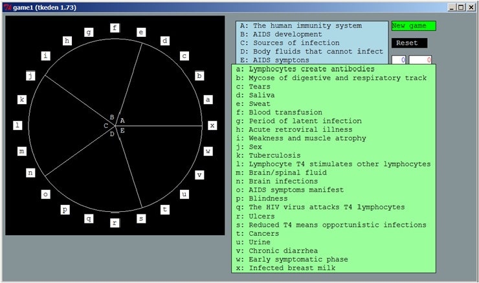Click letter tile 'o' on the circle
The height and width of the screenshot is (283, 479).
coord(45,194)
